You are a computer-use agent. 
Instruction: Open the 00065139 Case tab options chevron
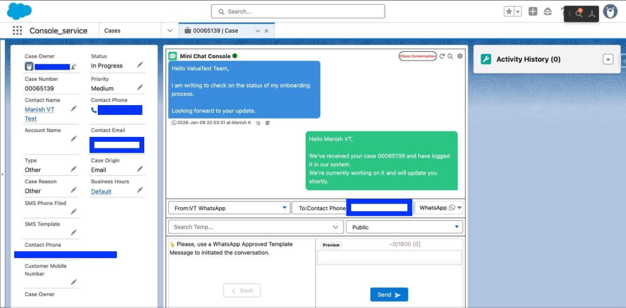(x=257, y=31)
